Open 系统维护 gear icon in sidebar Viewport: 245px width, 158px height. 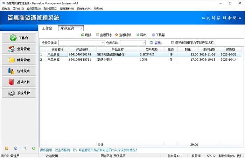tap(12, 93)
